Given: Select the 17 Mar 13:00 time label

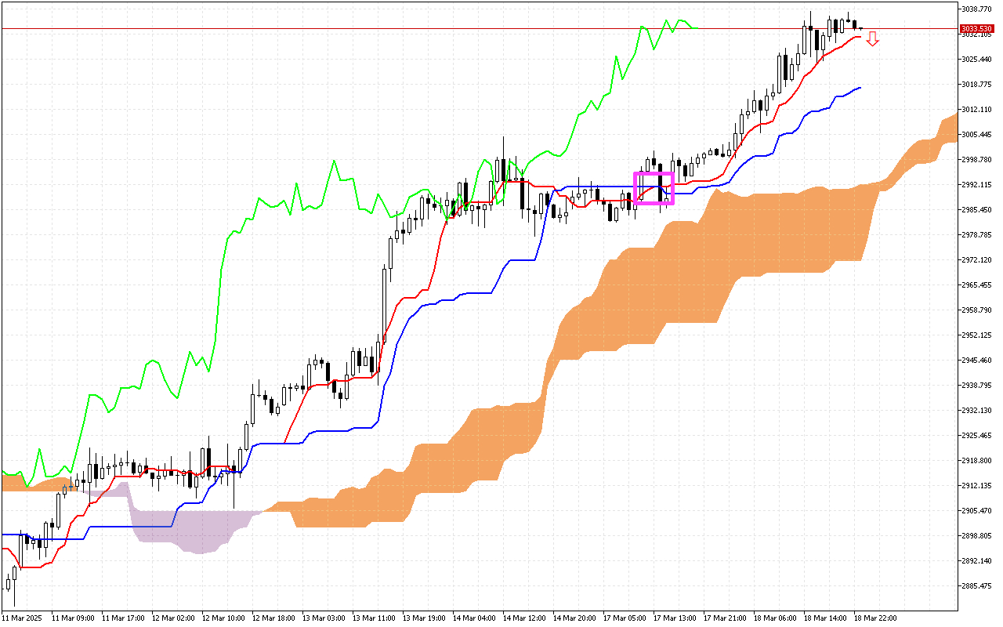Looking at the screenshot, I should coord(673,618).
